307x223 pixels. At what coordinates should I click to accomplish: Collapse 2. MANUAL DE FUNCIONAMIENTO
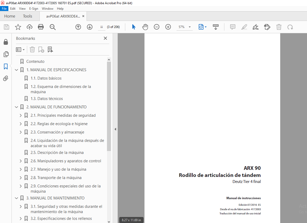pos(16,107)
